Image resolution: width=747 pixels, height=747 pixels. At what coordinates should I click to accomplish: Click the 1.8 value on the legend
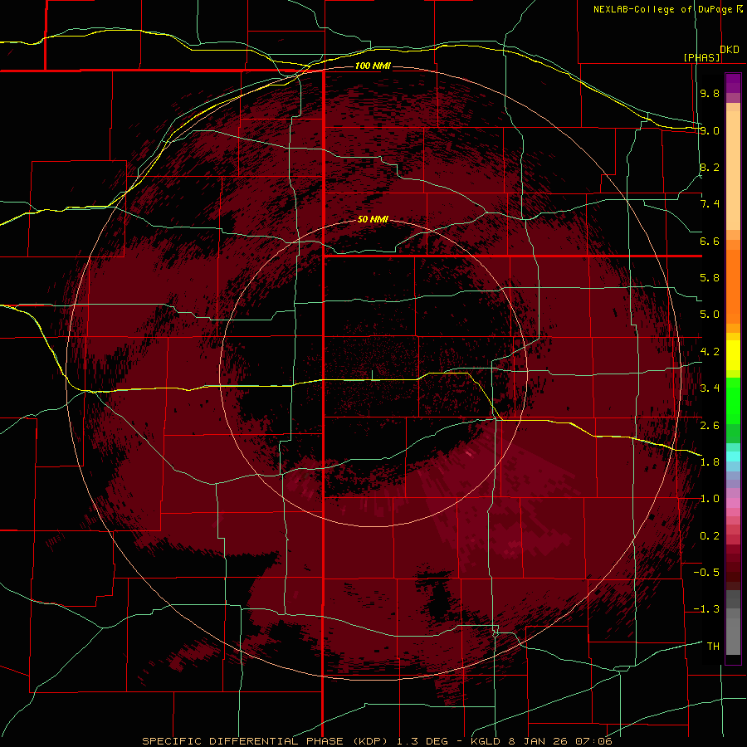pos(710,462)
